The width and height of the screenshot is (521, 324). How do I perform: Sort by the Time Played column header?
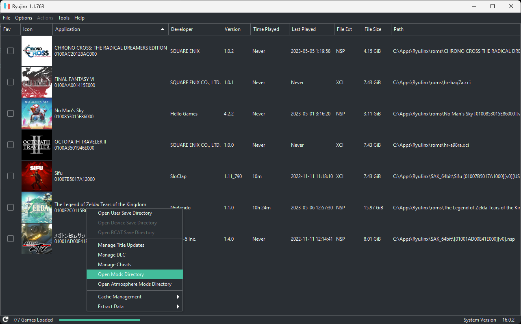point(270,29)
